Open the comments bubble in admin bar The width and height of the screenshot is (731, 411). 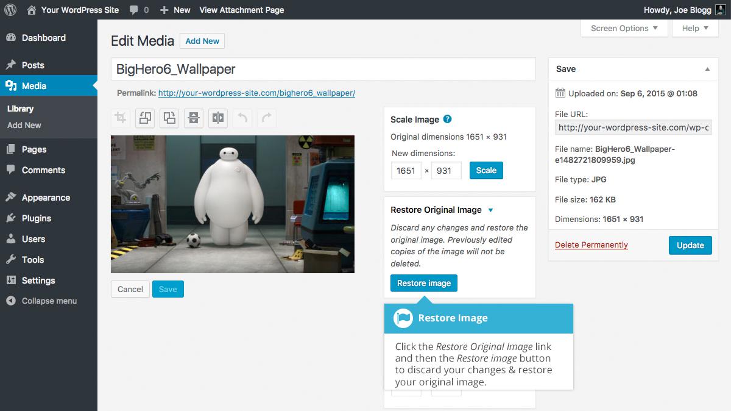[139, 10]
